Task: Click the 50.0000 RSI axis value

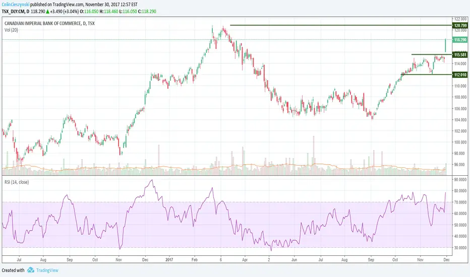Action: [x=461, y=225]
